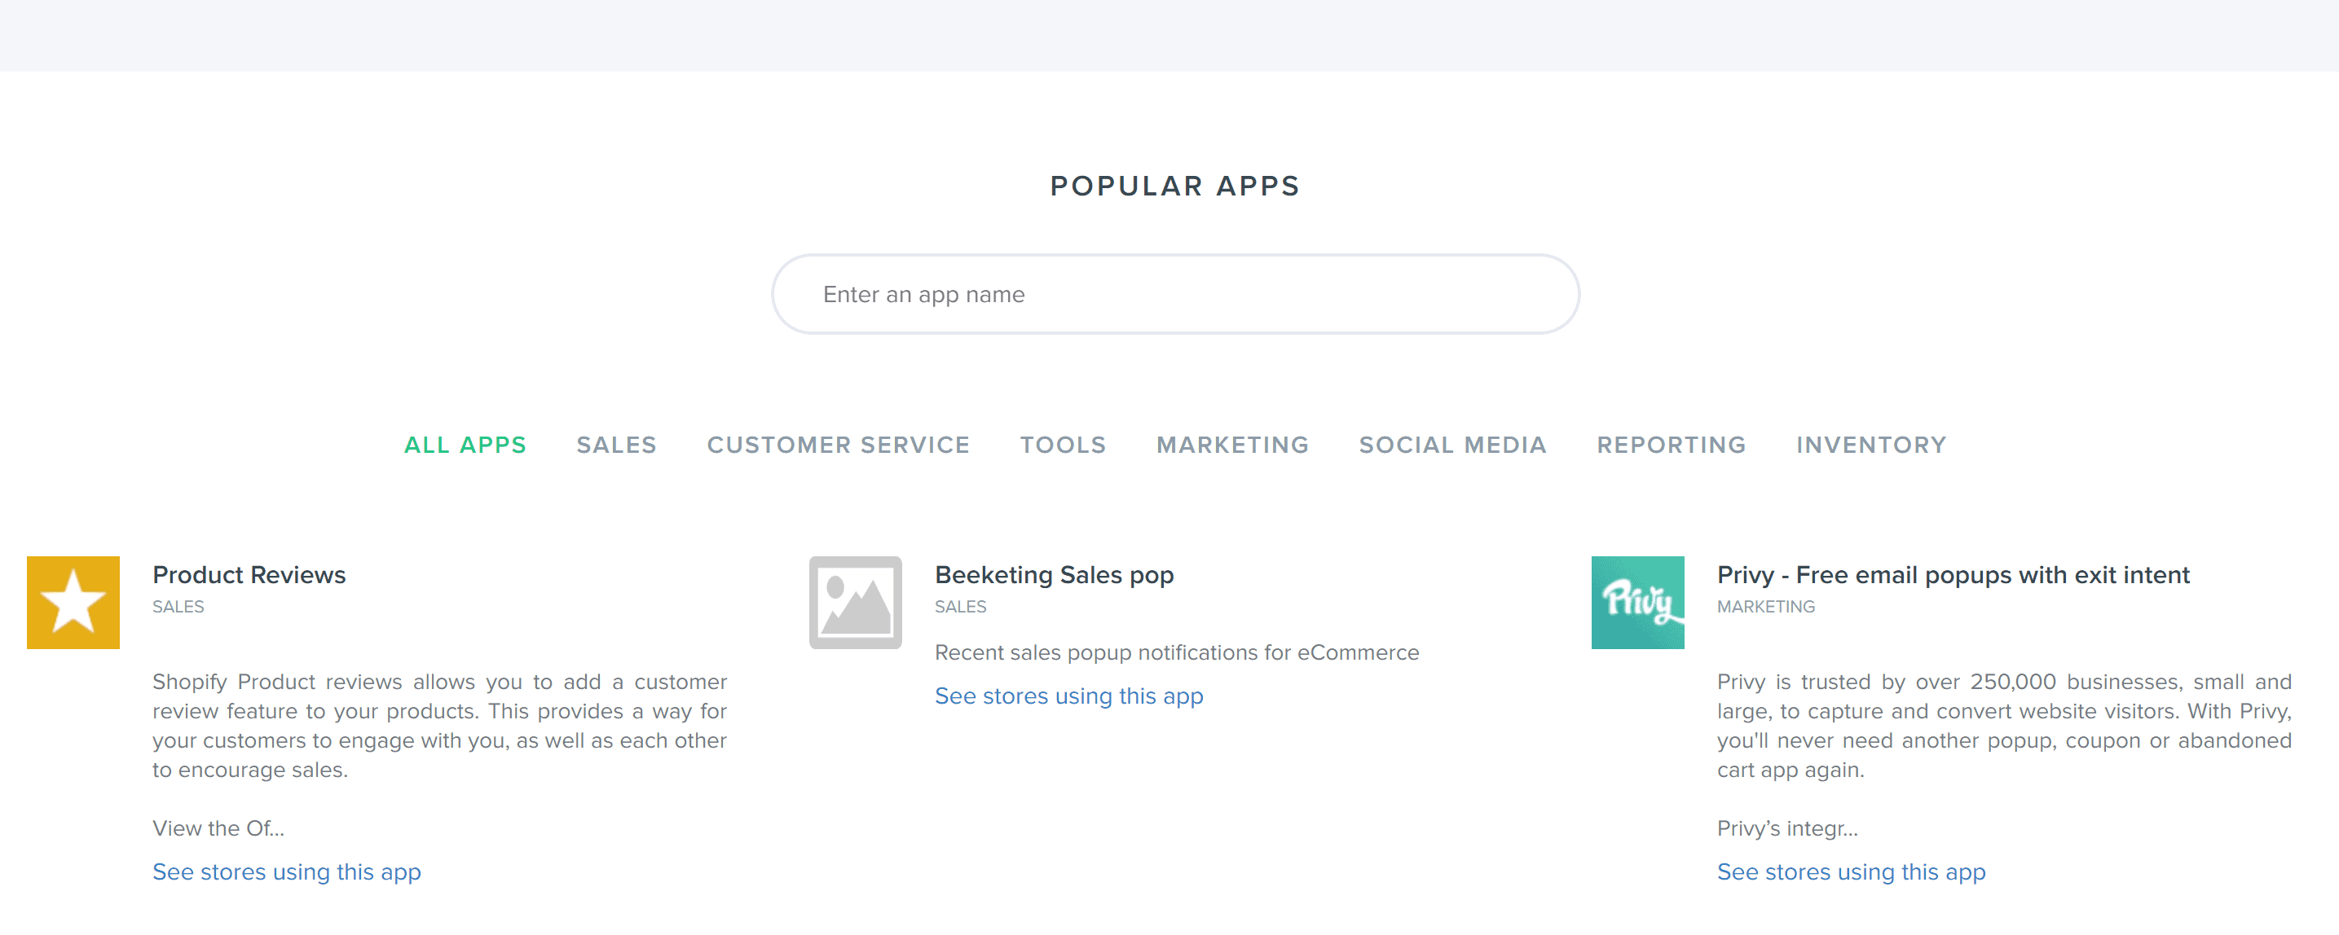Image resolution: width=2339 pixels, height=935 pixels.
Task: Filter apps by the Marketing tab
Action: pos(1232,445)
